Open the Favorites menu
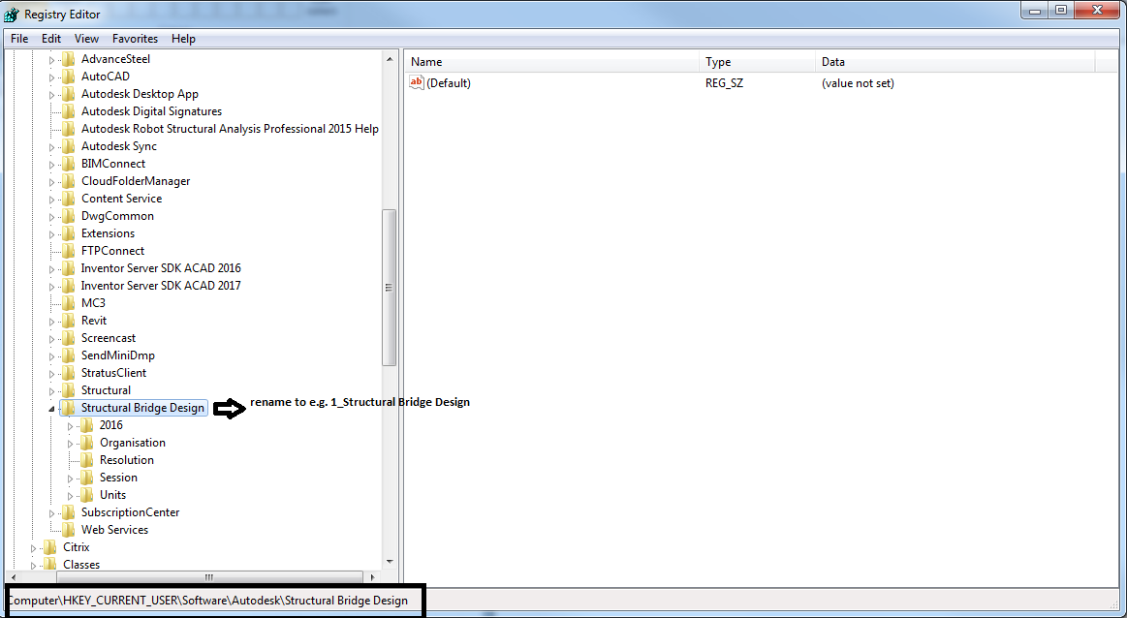Image resolution: width=1127 pixels, height=618 pixels. pos(135,38)
